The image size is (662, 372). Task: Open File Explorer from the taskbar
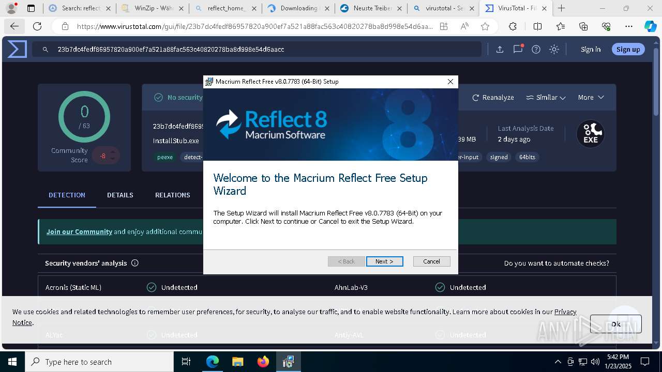click(x=237, y=362)
